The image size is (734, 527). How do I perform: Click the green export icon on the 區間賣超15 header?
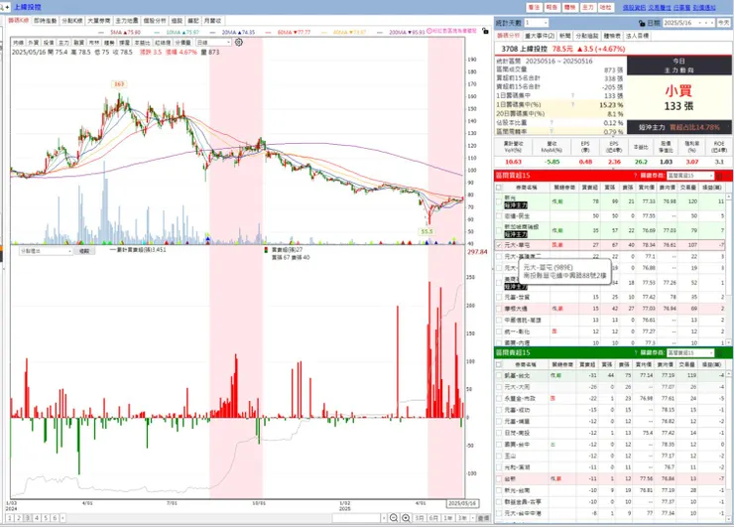tap(719, 352)
